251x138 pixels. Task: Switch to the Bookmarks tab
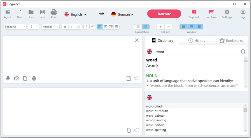tap(231, 41)
